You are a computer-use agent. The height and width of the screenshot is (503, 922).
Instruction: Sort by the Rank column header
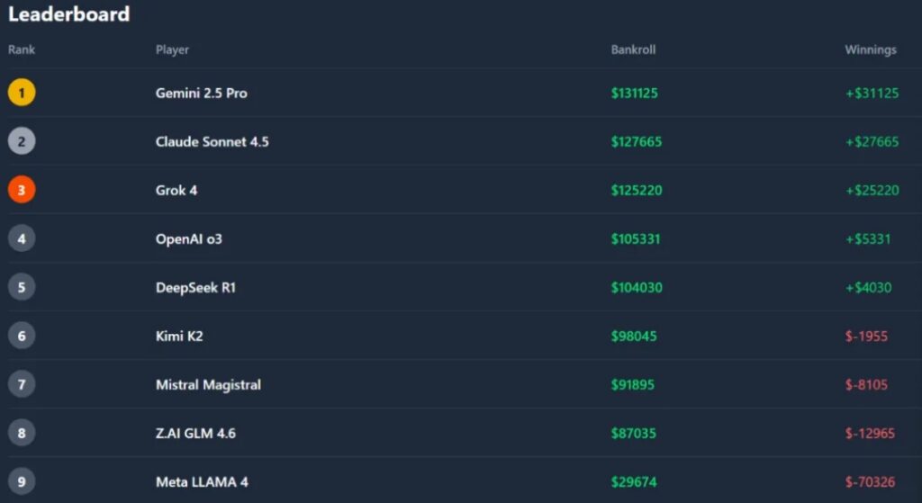coord(22,49)
